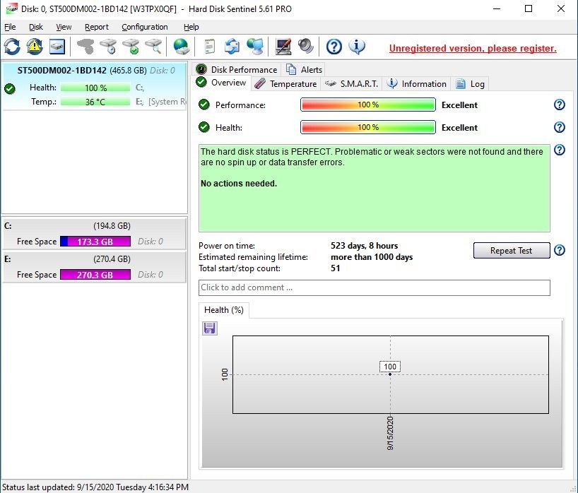The height and width of the screenshot is (493, 578).
Task: Click the status last updated text in status bar
Action: coord(95,487)
